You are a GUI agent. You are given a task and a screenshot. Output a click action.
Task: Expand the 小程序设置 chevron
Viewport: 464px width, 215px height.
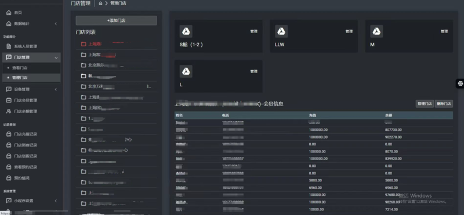point(56,201)
